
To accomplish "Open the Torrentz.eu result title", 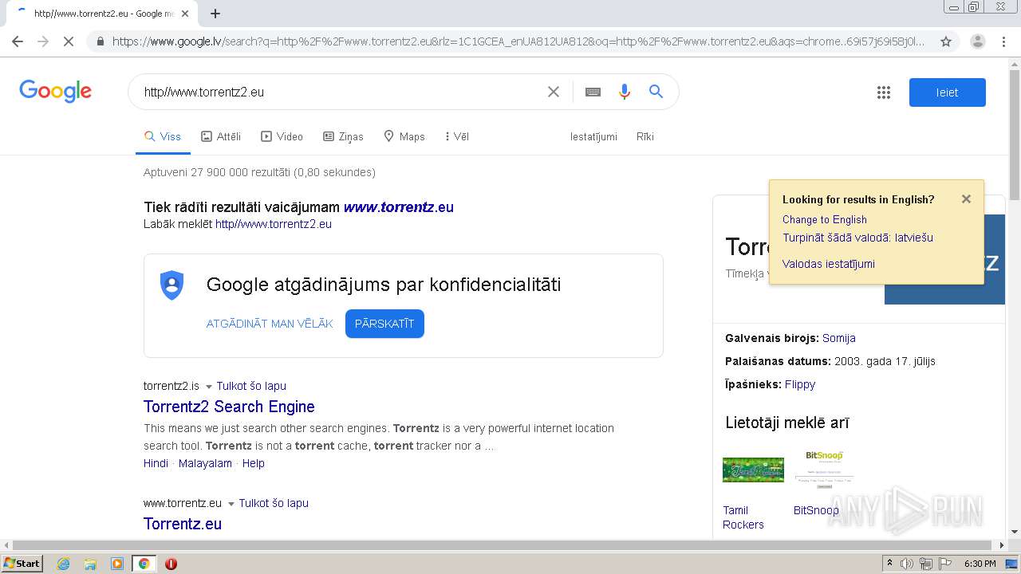I will [x=183, y=524].
